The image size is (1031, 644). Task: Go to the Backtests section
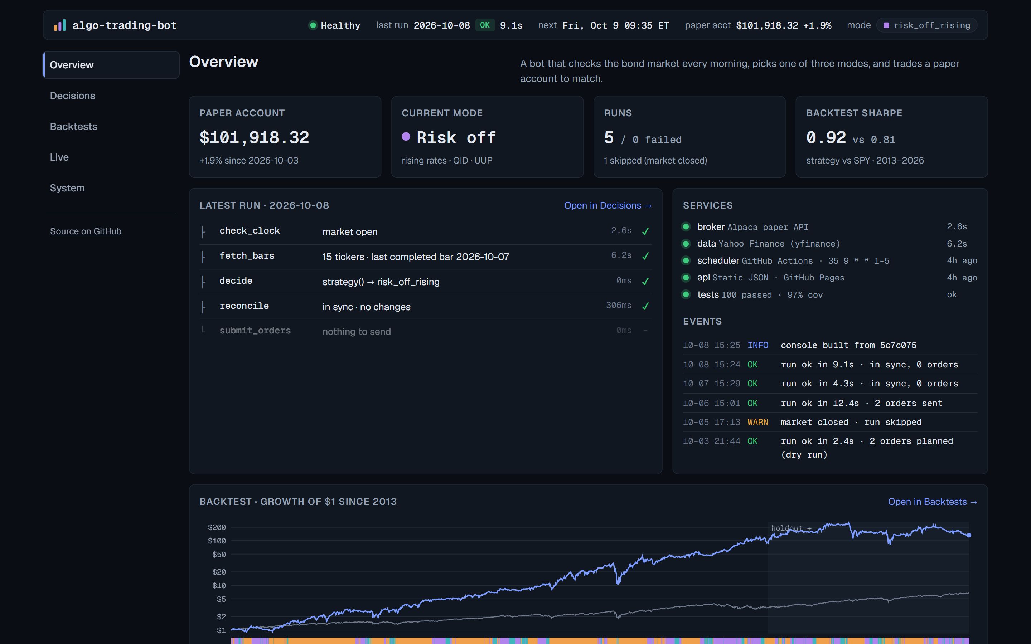pyautogui.click(x=111, y=127)
